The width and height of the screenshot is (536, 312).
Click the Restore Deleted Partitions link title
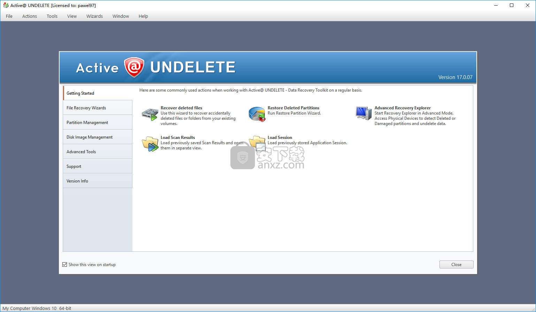pyautogui.click(x=293, y=108)
